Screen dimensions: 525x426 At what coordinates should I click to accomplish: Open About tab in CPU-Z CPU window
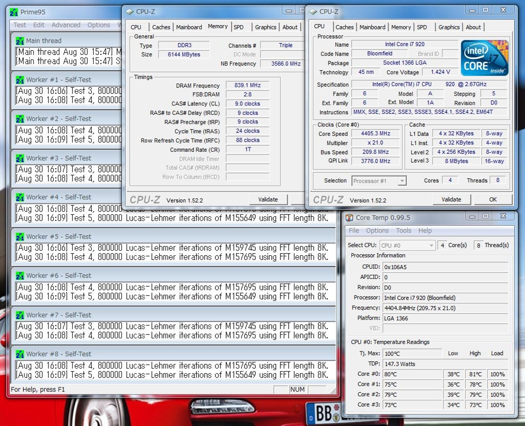pyautogui.click(x=473, y=27)
